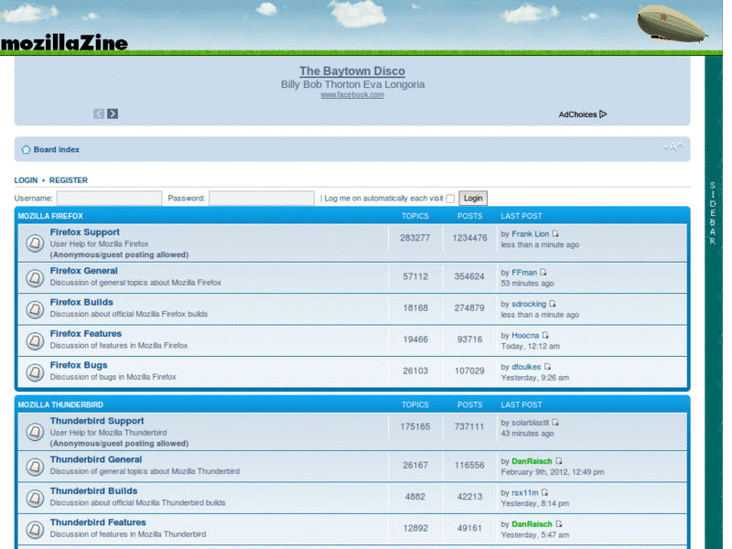
Task: Click the Firefox Bugs forum status icon
Action: coord(35,372)
